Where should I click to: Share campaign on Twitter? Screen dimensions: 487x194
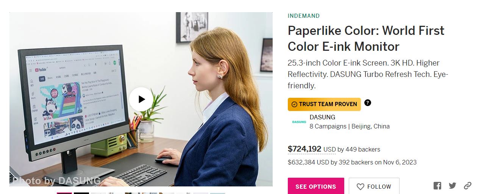[x=453, y=186]
